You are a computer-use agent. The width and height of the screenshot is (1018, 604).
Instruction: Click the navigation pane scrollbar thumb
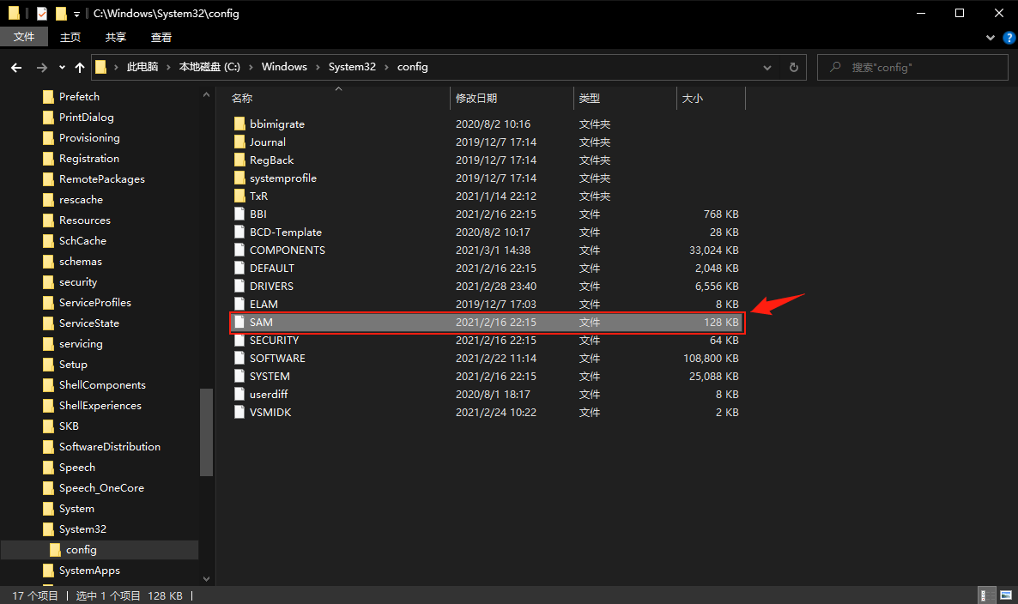pyautogui.click(x=207, y=432)
